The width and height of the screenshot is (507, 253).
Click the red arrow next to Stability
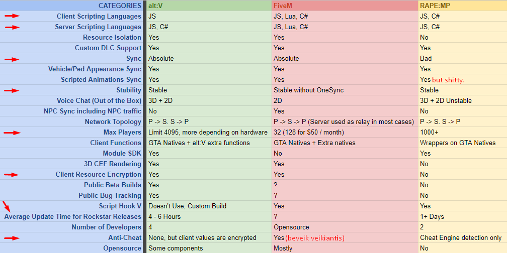[12, 91]
